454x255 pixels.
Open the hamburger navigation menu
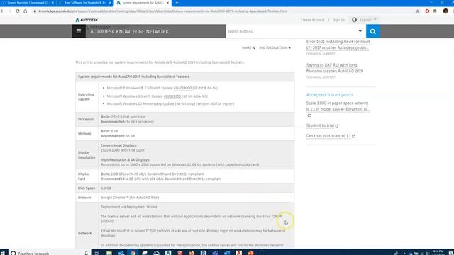coord(79,31)
